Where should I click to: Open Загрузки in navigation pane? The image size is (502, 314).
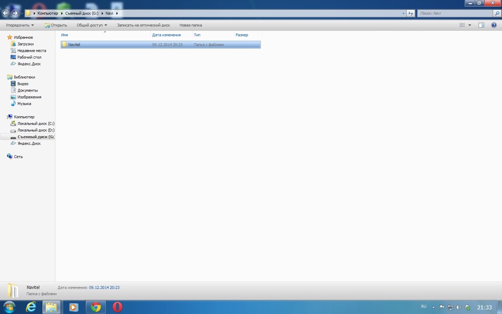click(25, 44)
